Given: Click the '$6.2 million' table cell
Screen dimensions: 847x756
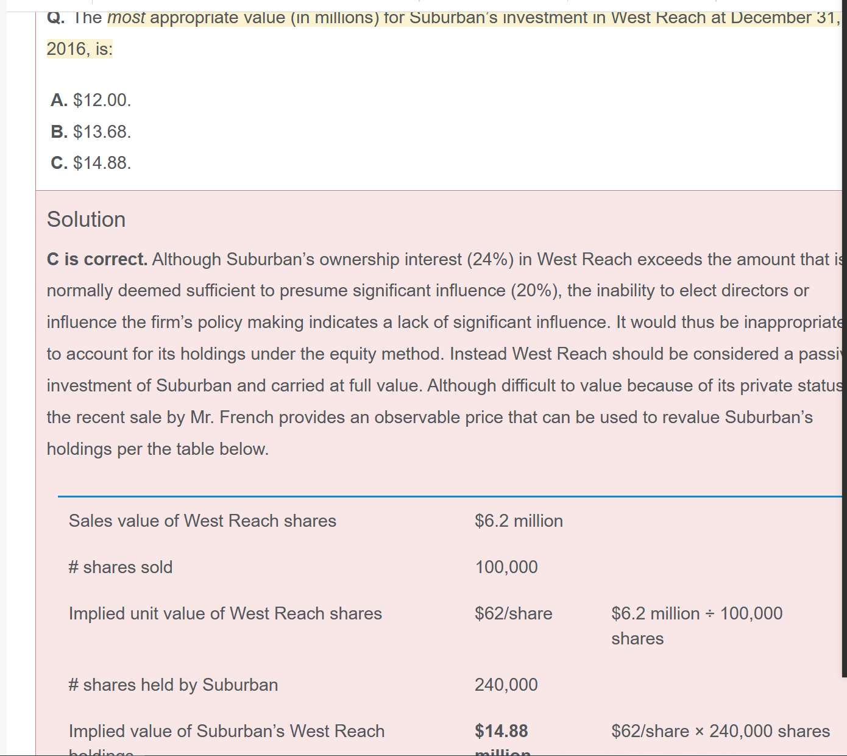Looking at the screenshot, I should point(519,521).
